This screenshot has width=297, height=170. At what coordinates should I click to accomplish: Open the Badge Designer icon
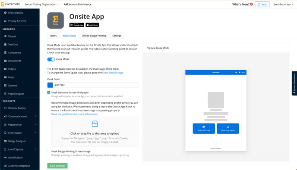point(5,141)
